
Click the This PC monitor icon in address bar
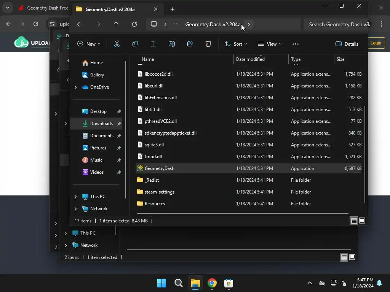[154, 24]
